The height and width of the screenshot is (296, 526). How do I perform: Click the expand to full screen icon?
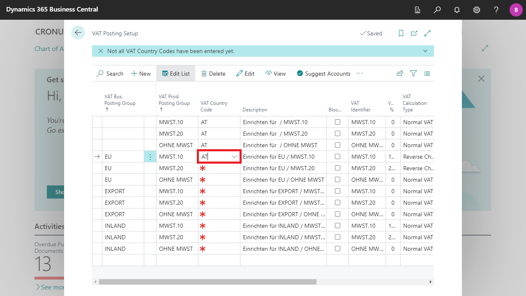(427, 33)
